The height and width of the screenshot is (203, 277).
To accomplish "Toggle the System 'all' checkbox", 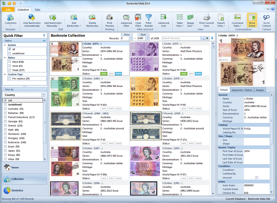I will click(x=10, y=49).
